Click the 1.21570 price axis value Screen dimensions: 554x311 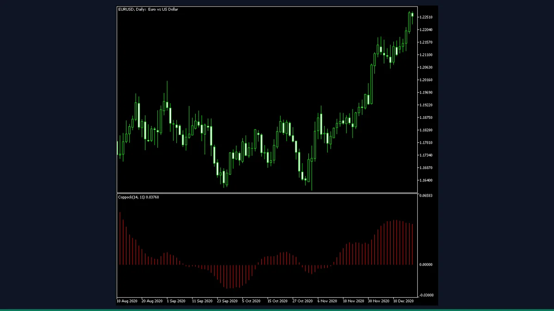(x=426, y=42)
